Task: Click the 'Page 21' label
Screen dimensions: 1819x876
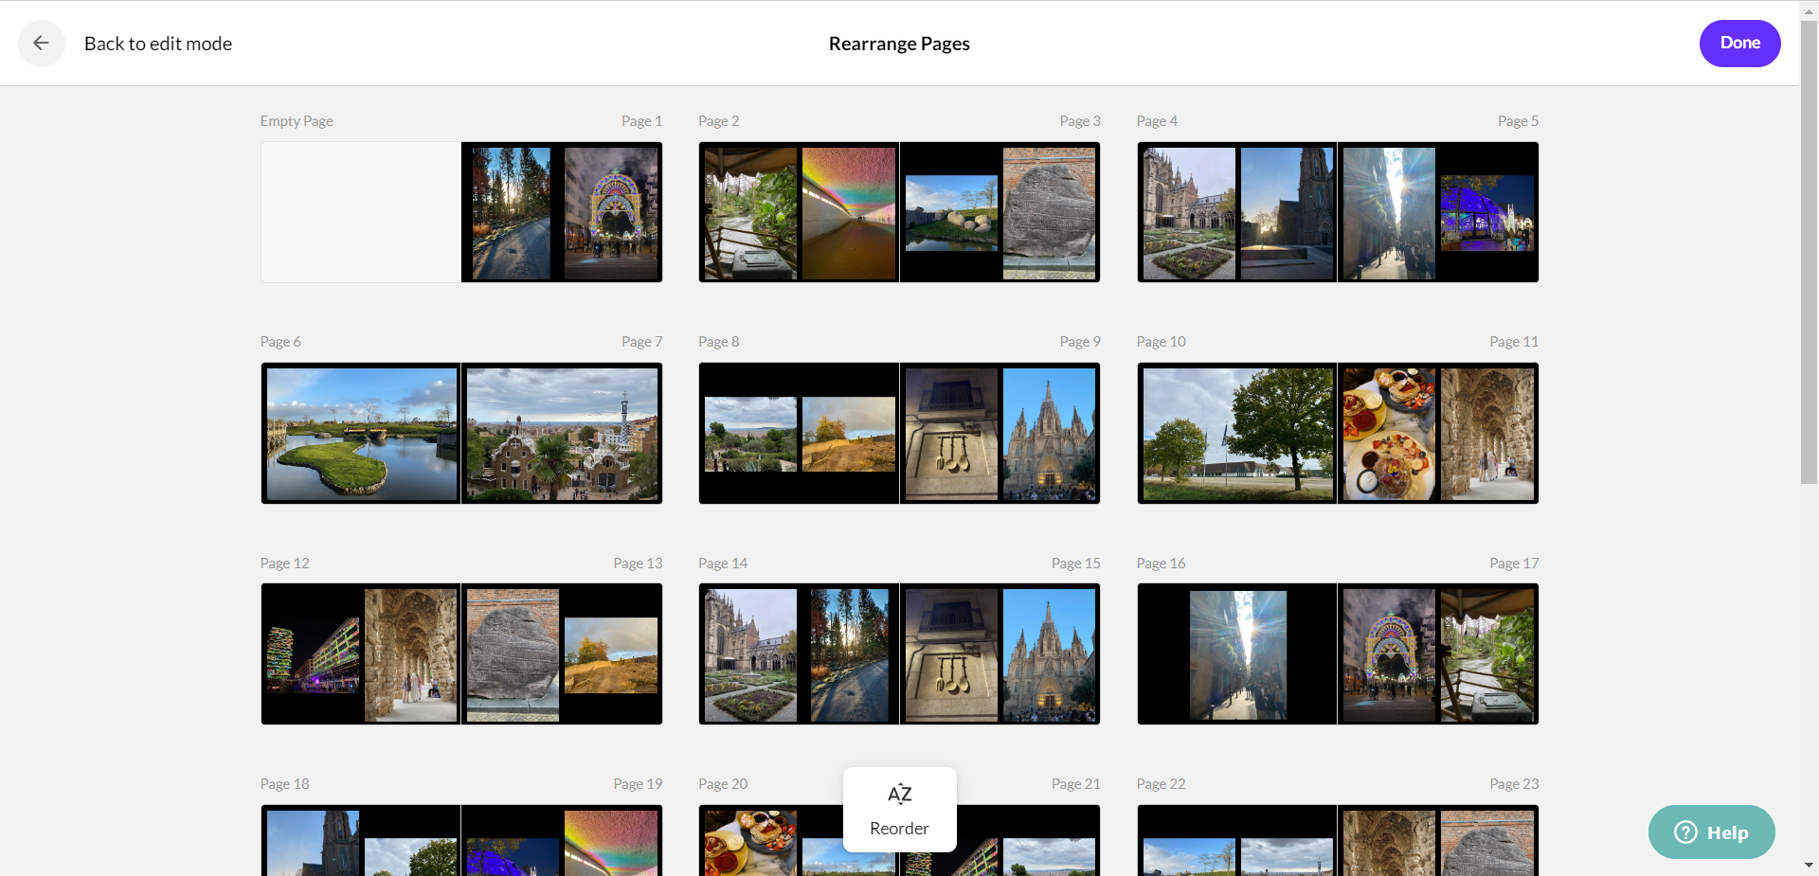Action: tap(1076, 784)
